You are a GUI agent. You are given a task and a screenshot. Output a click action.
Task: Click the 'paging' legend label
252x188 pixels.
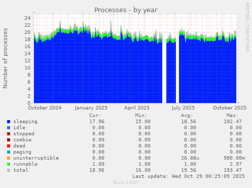22,152
